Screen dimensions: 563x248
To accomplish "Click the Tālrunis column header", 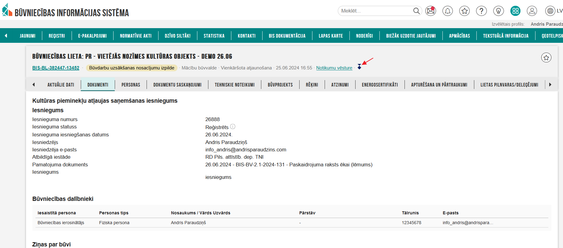I will [410, 213].
